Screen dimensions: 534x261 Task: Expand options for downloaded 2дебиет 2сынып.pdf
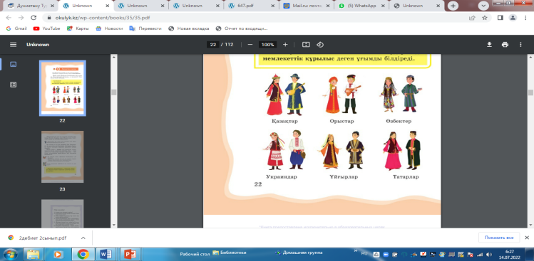click(x=83, y=238)
